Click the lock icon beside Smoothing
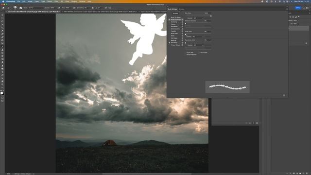The height and width of the screenshot is (175, 311). pos(182,43)
